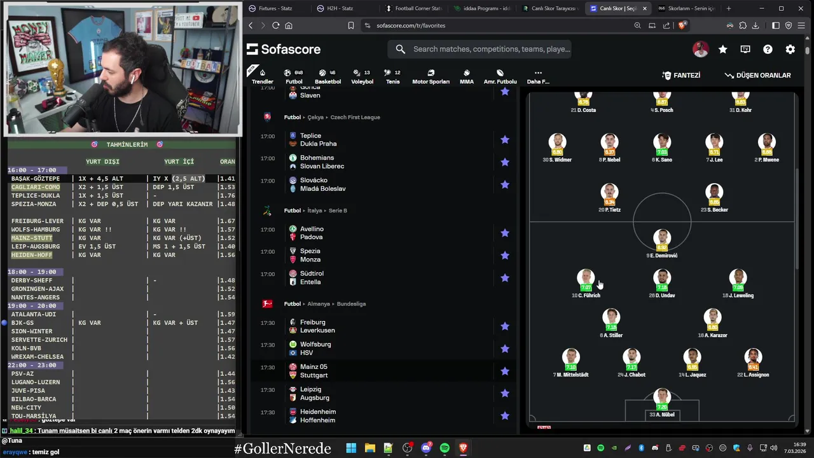Select player C. Führich in the lineup

pos(586,284)
